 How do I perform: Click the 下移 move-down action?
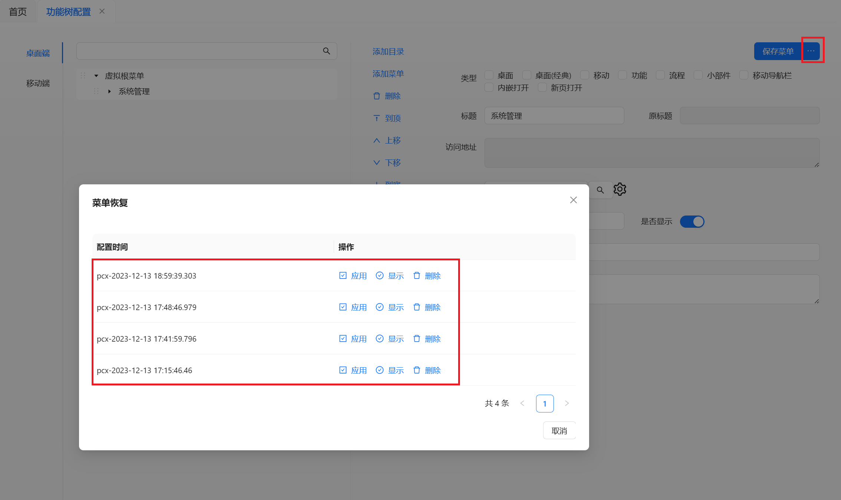pos(387,163)
